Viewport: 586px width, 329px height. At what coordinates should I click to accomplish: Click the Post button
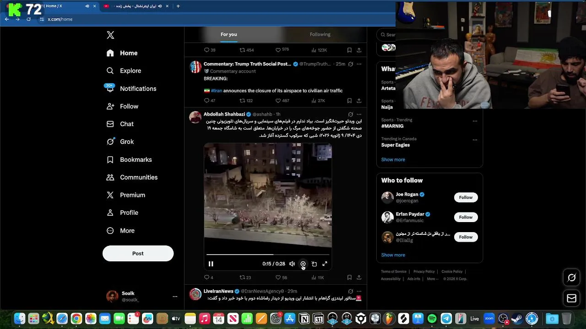138,253
